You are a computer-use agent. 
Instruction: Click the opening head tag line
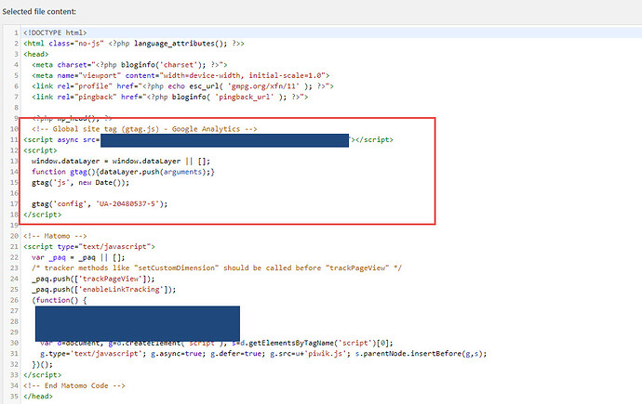(x=36, y=54)
